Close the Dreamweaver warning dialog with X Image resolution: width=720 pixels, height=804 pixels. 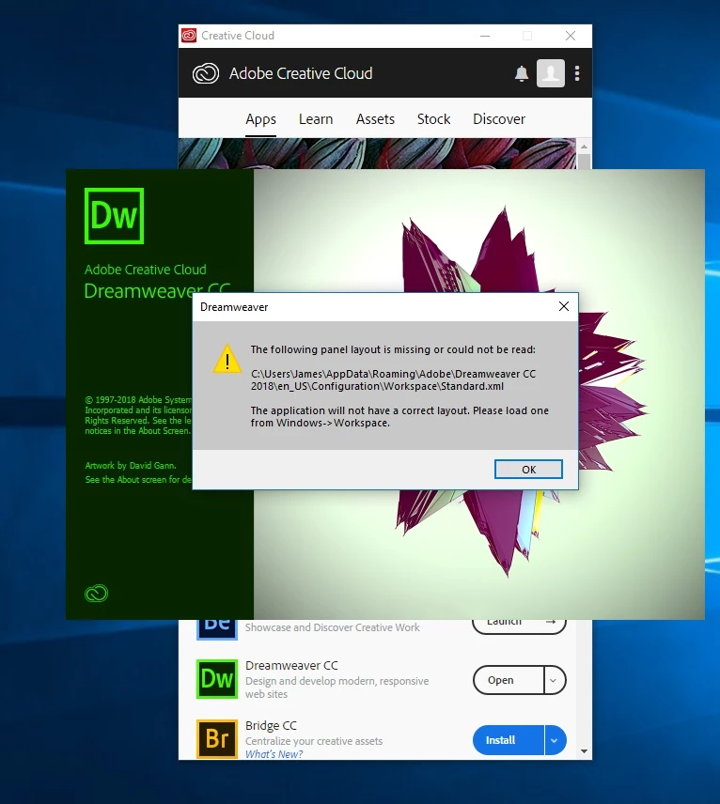coord(563,306)
